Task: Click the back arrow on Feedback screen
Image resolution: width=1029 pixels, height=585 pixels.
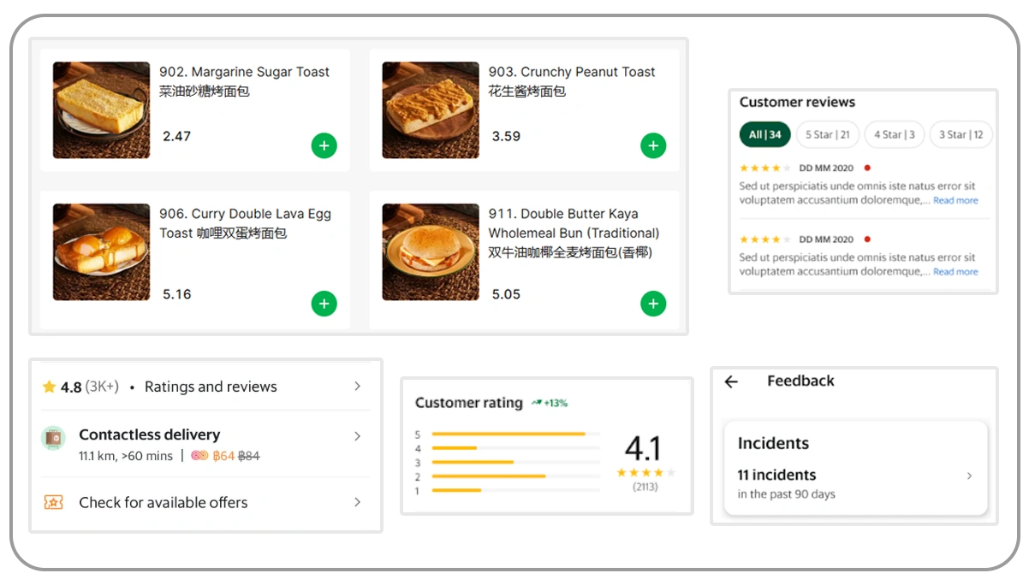Action: pyautogui.click(x=733, y=381)
